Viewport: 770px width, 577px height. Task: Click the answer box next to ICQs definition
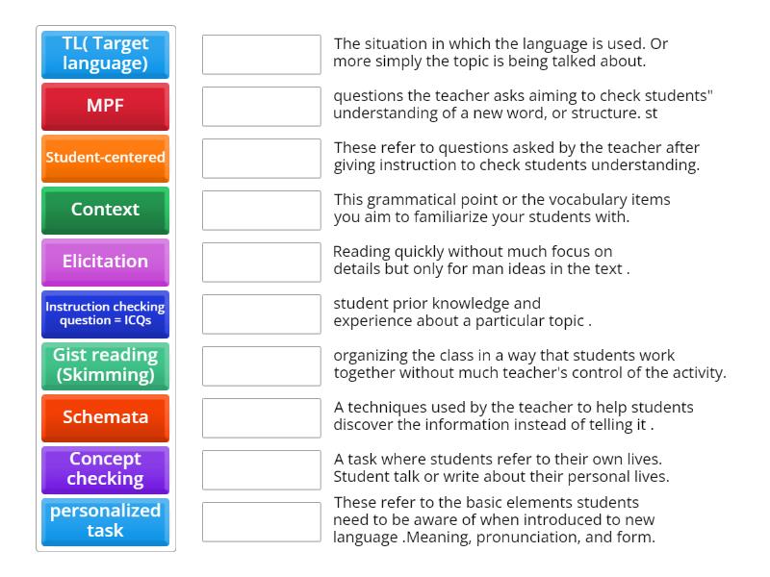[260, 158]
